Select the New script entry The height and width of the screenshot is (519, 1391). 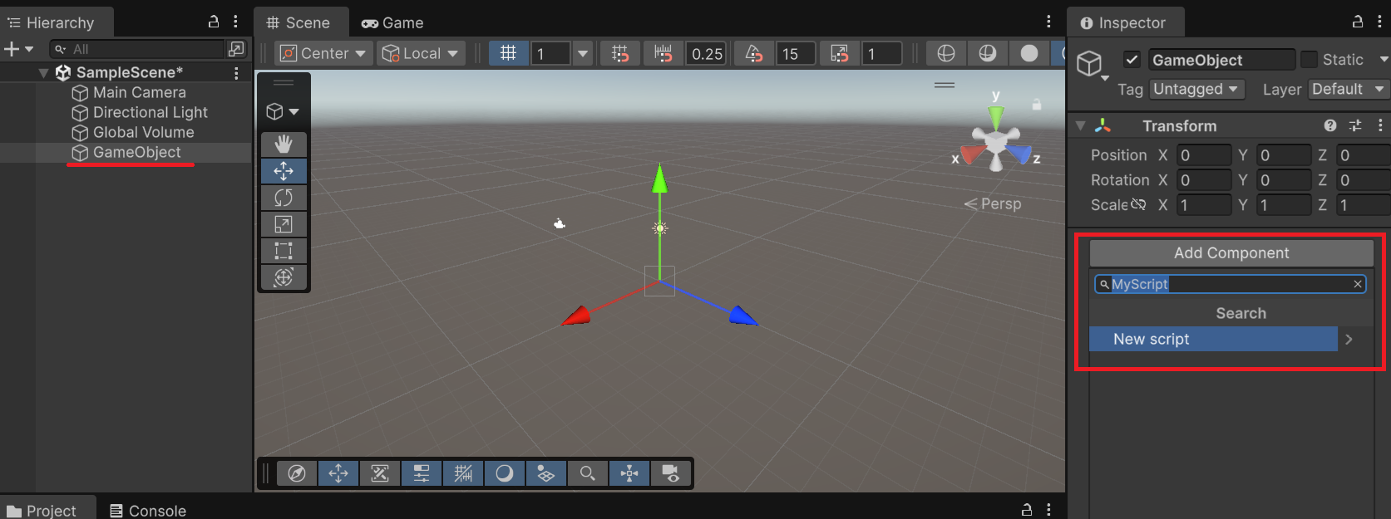(x=1214, y=339)
